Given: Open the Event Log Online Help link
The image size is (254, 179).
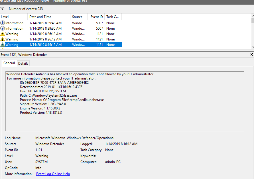Looking at the screenshot, I should (53, 174).
